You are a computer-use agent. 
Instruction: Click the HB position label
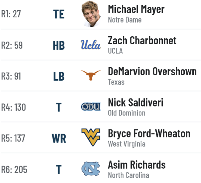[59, 46]
